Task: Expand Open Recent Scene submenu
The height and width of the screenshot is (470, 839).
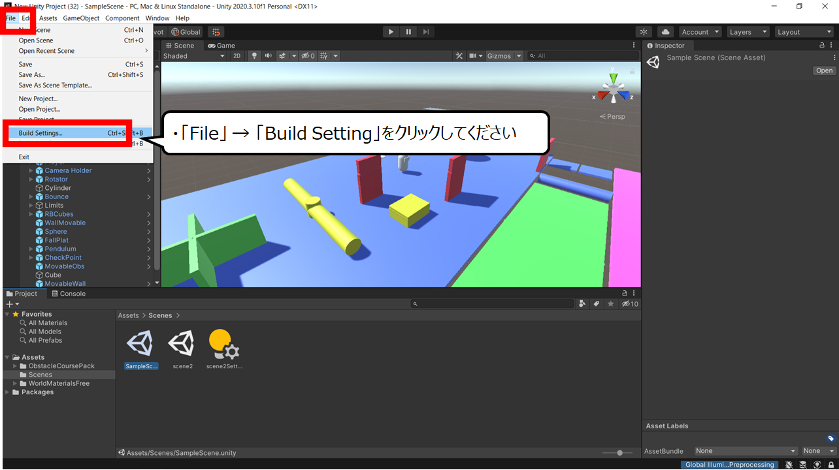Action: pos(78,51)
